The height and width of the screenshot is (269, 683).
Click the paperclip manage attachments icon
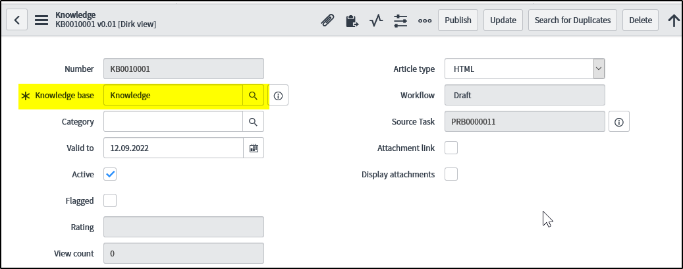(x=327, y=20)
